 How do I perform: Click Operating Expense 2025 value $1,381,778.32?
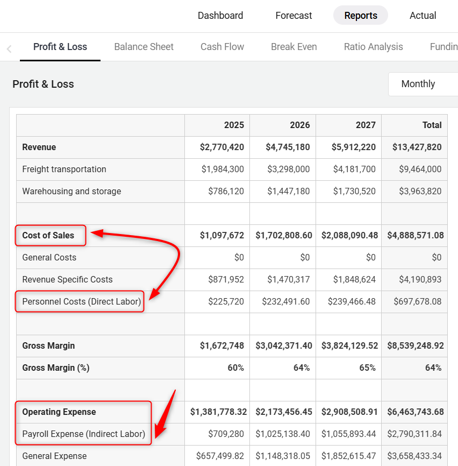(x=218, y=412)
